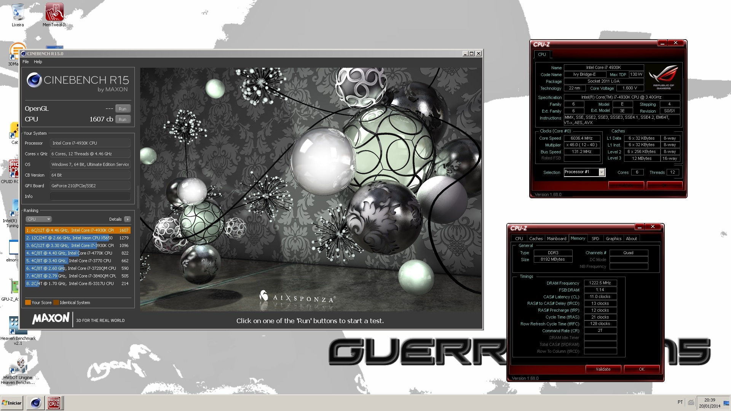Click the Cinebench logo sphere icon
Screen dimensions: 731x411
(34, 80)
